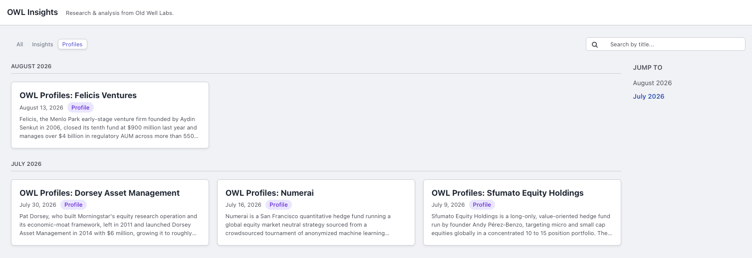Focus the Search by title field
This screenshot has height=258, width=752.
coord(665,44)
